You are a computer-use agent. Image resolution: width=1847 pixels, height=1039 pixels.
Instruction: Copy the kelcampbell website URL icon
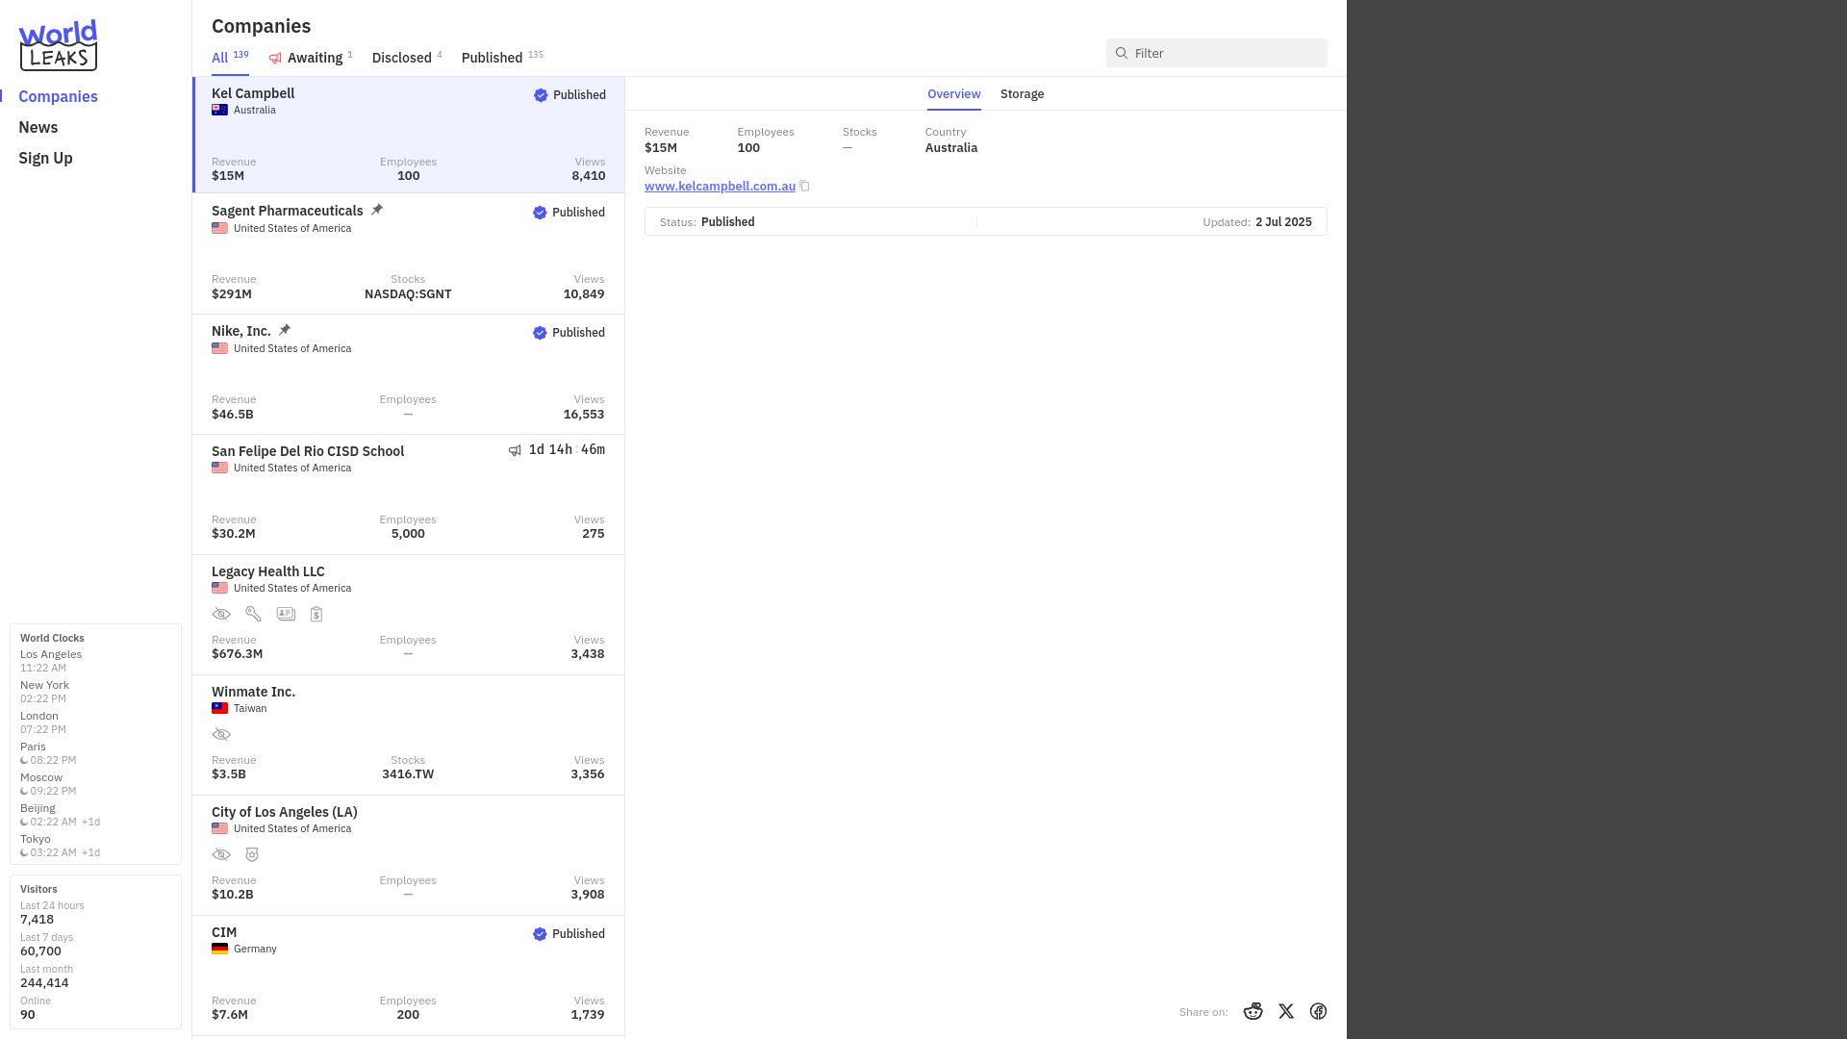tap(804, 186)
